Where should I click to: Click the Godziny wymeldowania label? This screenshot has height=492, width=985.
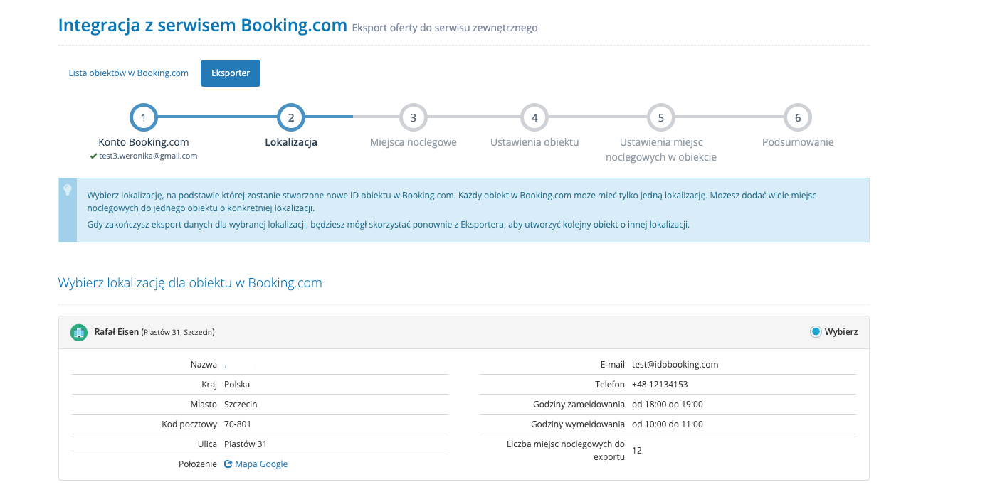(578, 424)
